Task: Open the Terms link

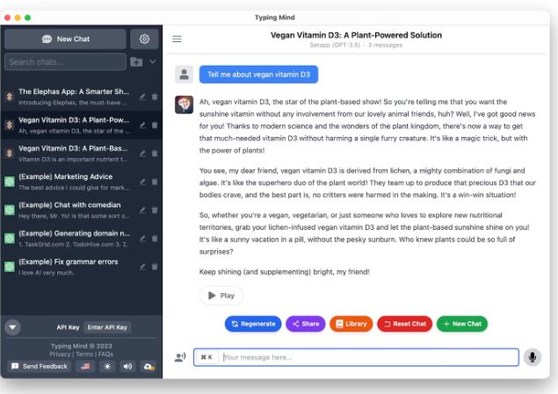Action: coord(84,355)
